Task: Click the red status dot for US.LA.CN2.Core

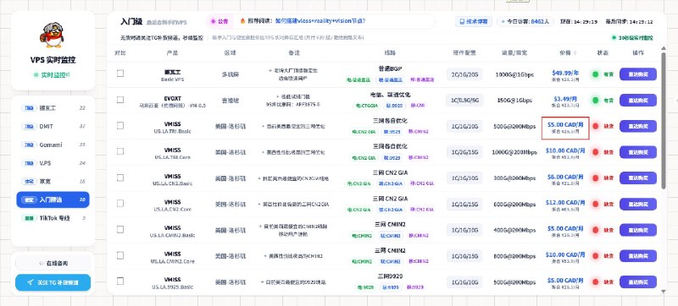Action: click(596, 204)
